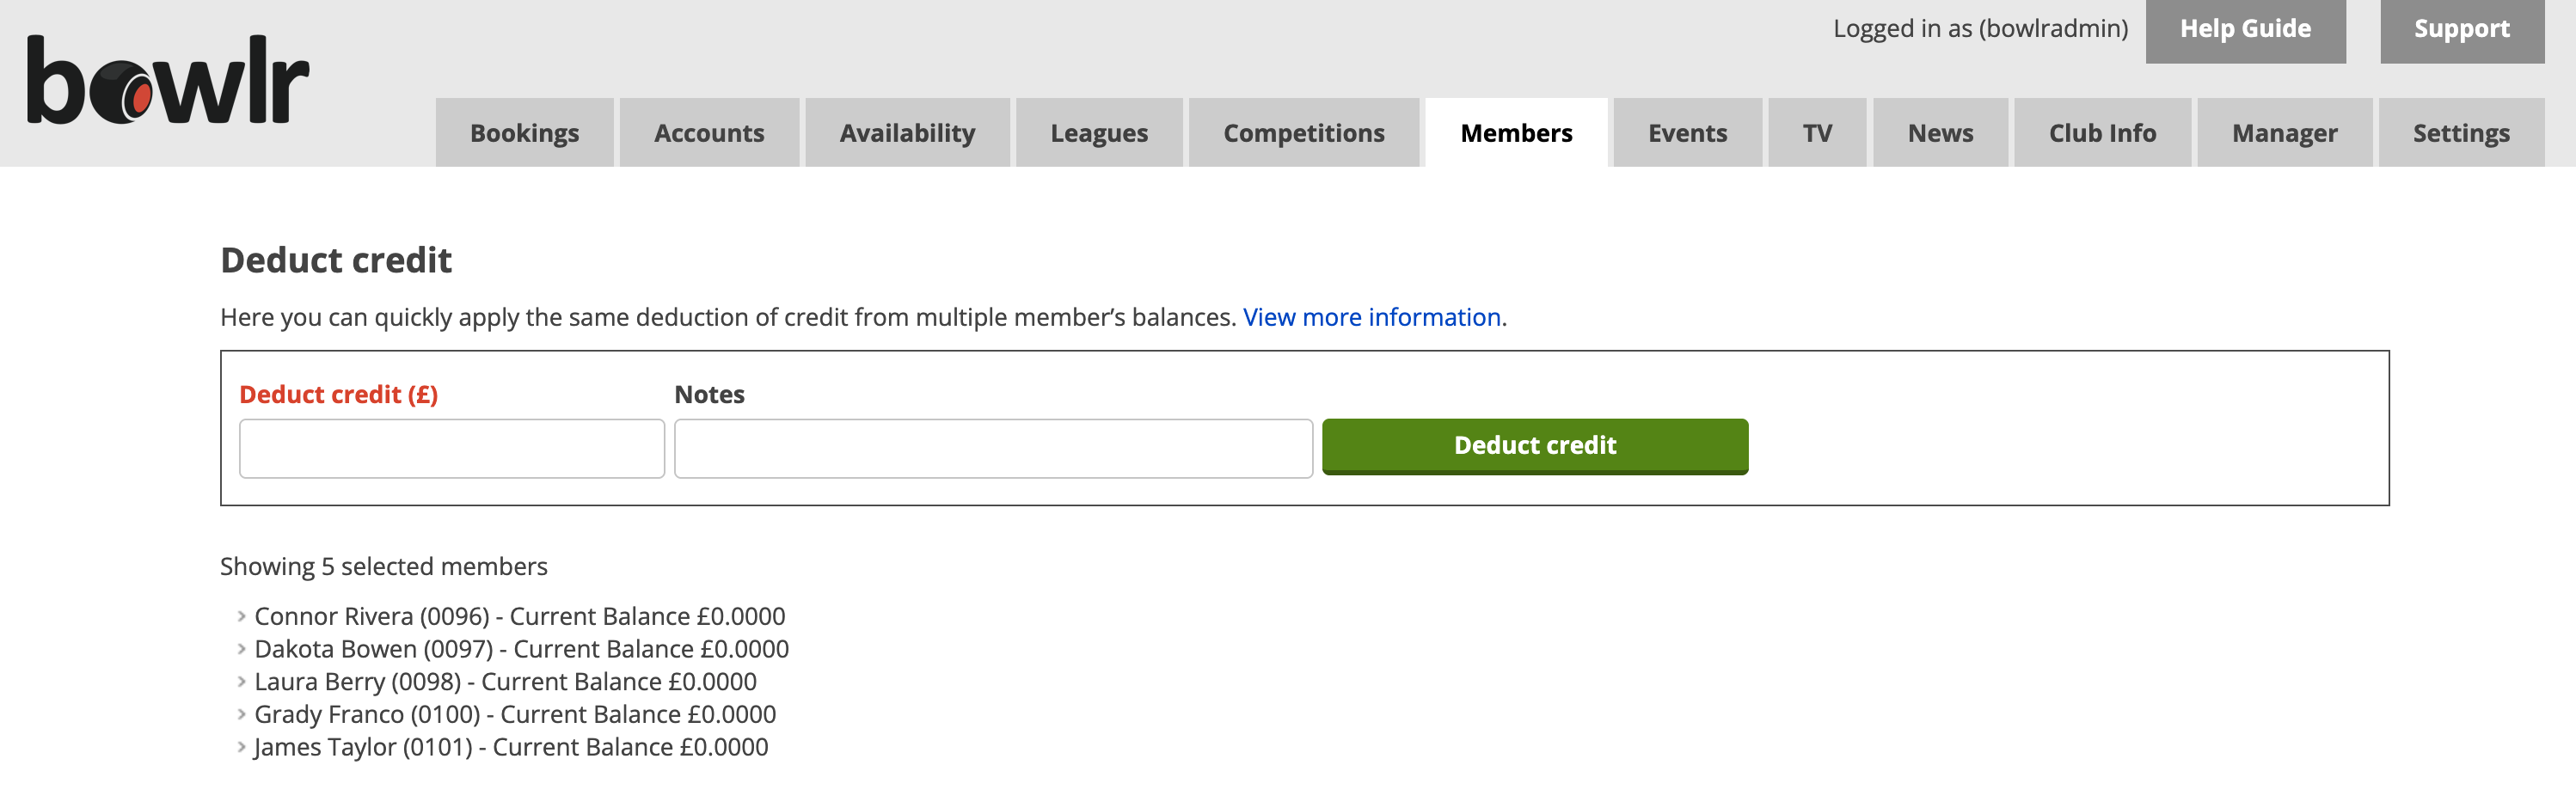Image resolution: width=2576 pixels, height=808 pixels.
Task: Open the Events tab
Action: point(1687,132)
